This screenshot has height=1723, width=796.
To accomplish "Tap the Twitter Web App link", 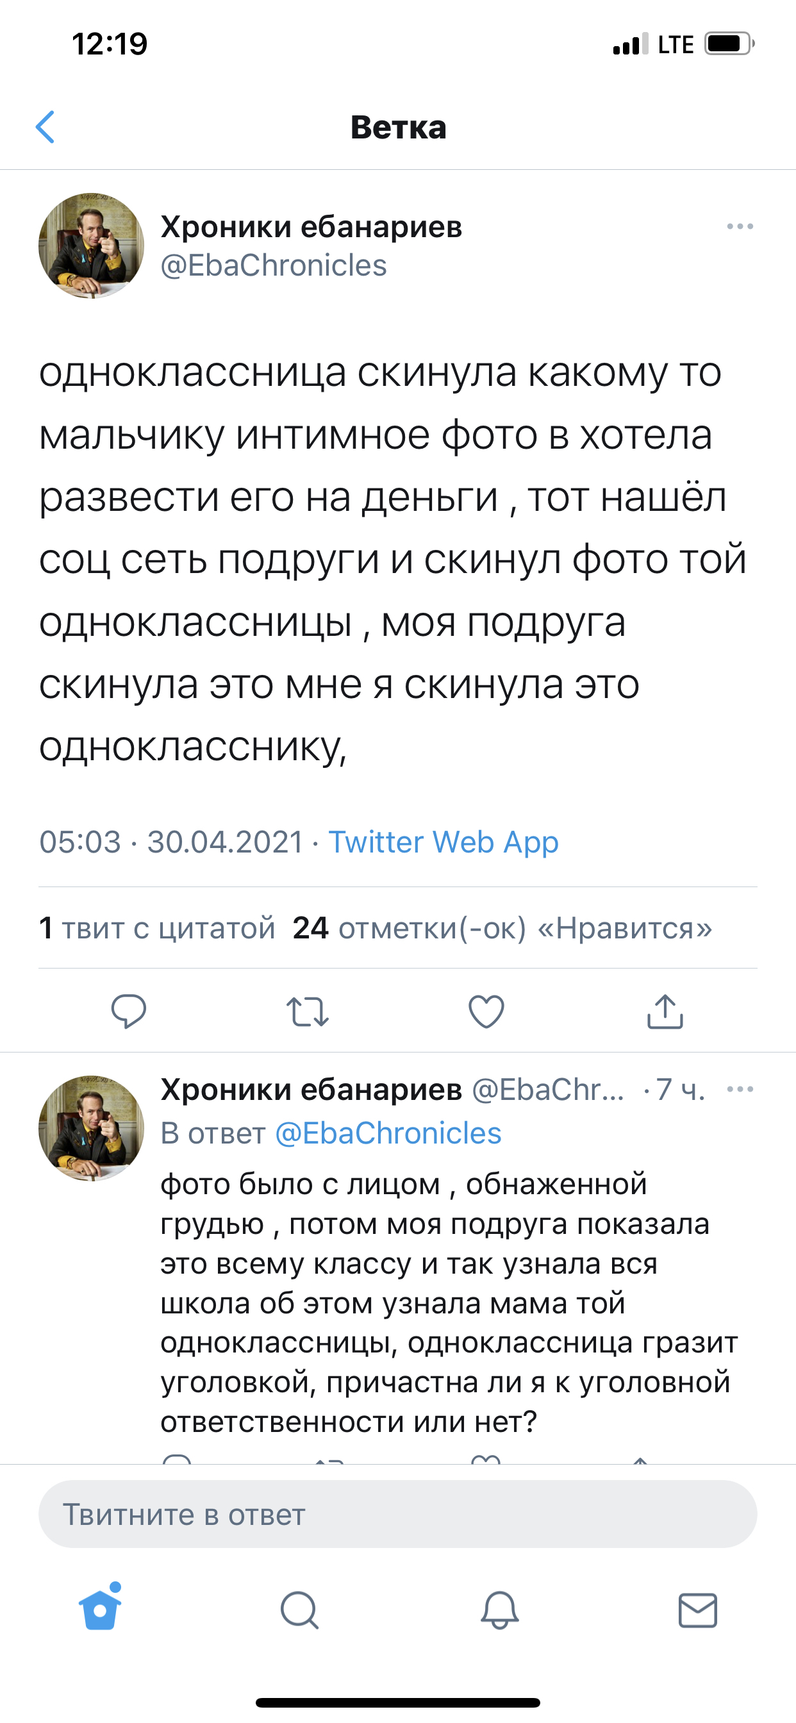I will click(x=443, y=842).
